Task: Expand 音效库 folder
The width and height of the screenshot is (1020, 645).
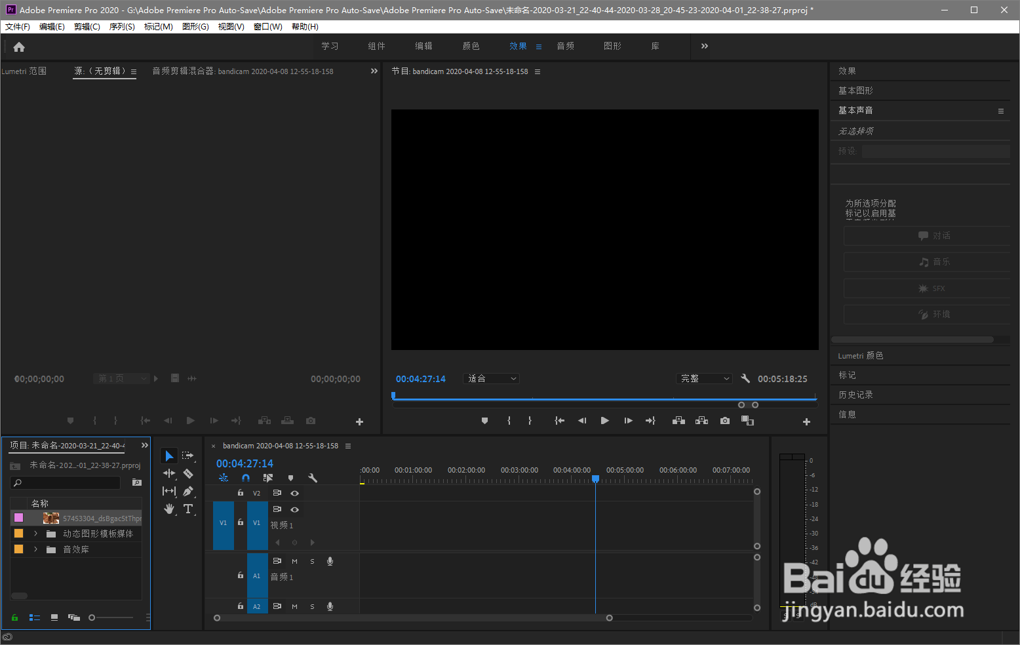Action: click(35, 549)
